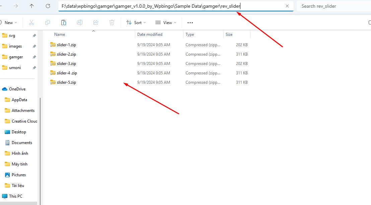Open the Documents folder in sidebar

coord(22,143)
